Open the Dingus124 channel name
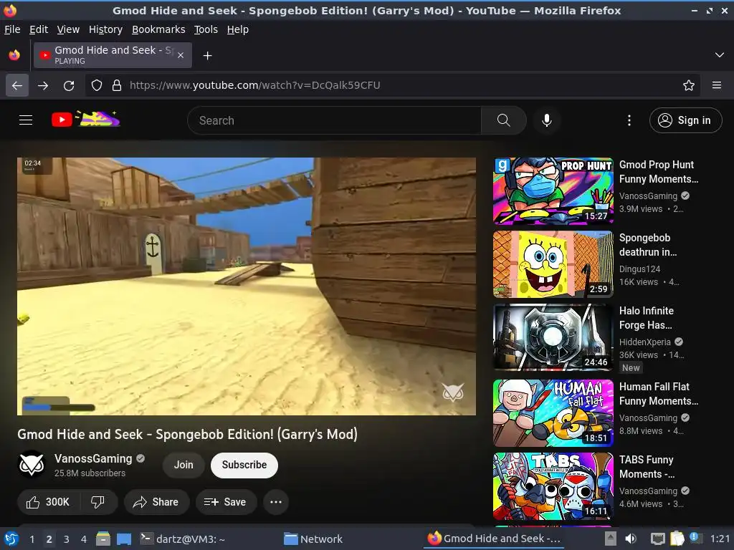The width and height of the screenshot is (734, 550). click(639, 269)
